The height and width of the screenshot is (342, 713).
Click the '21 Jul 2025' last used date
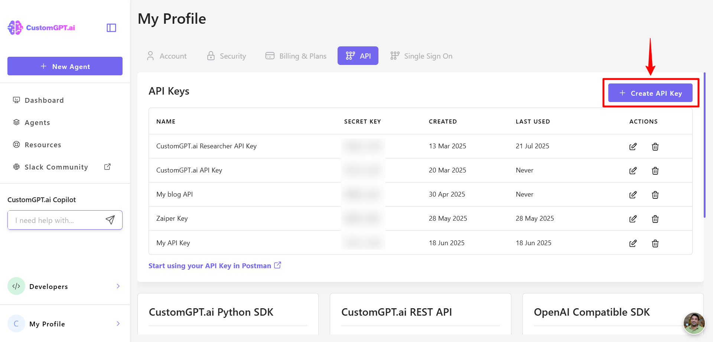click(x=533, y=146)
